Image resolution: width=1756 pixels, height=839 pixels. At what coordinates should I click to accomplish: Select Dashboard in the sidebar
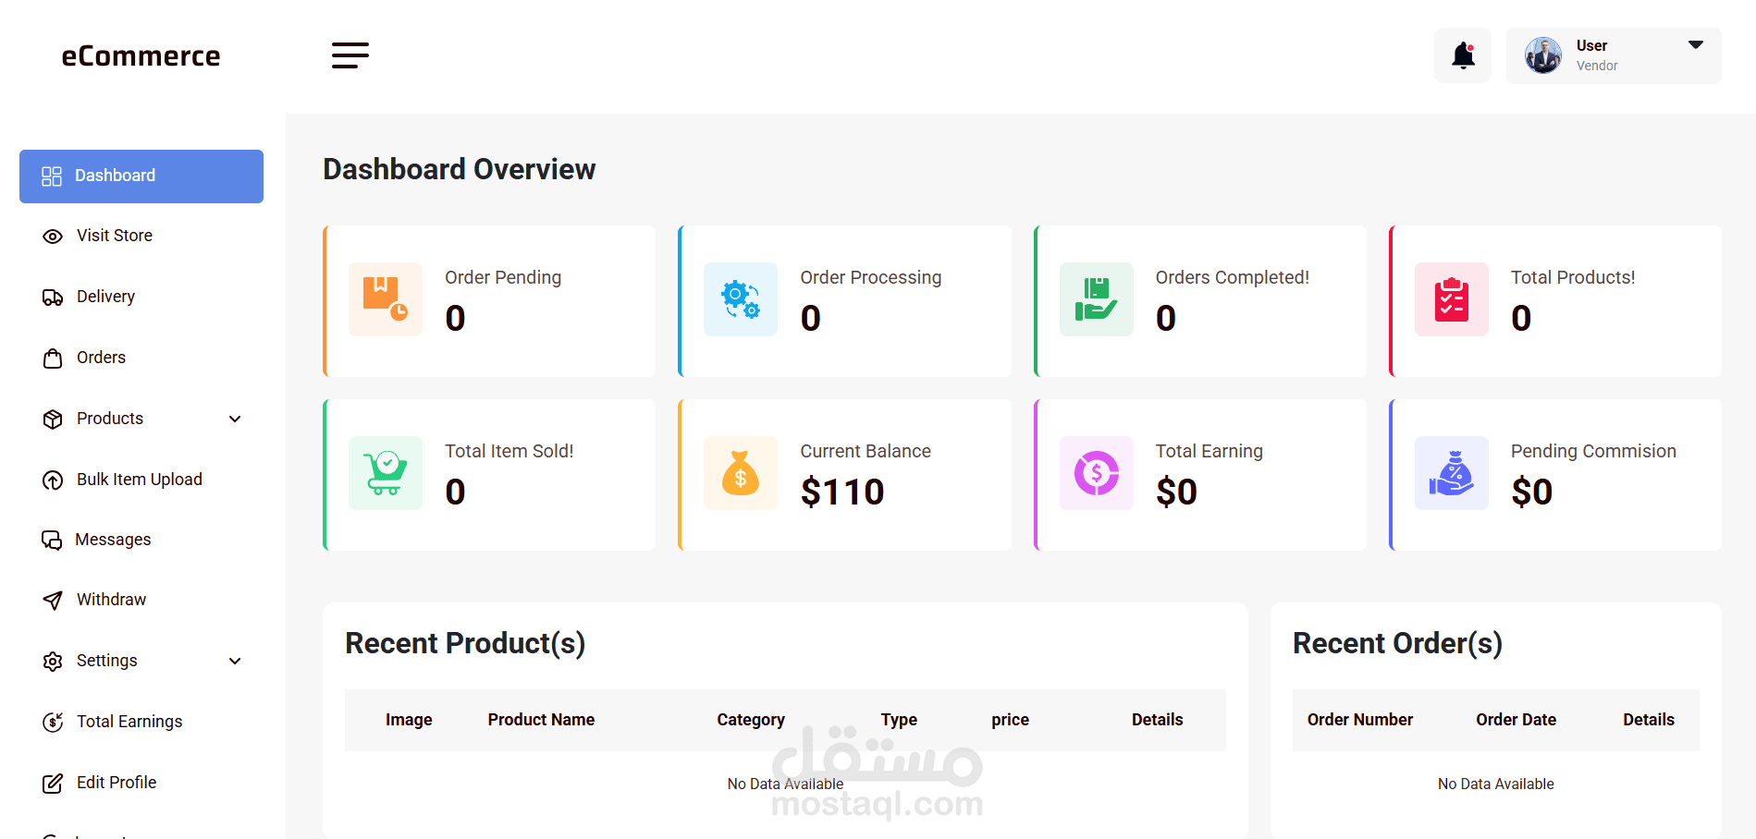tap(141, 176)
